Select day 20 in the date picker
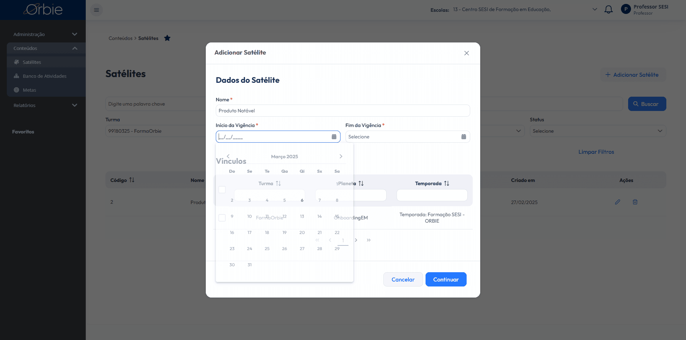Screen dimensions: 686x340 [302, 233]
